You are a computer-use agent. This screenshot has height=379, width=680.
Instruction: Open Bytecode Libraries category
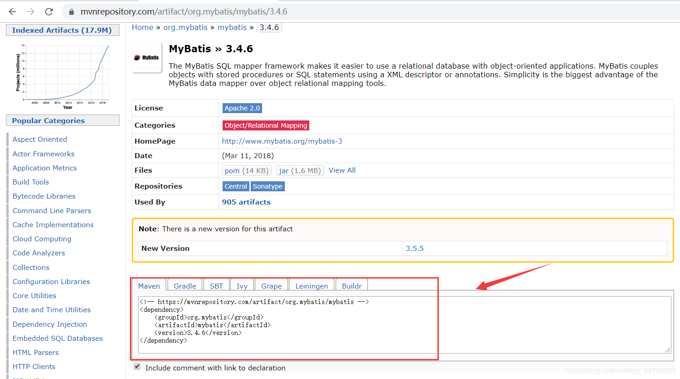[44, 196]
